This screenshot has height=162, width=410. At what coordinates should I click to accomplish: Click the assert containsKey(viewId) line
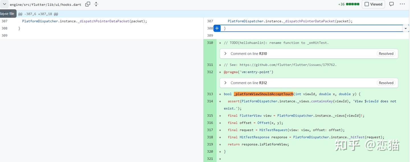point(310,105)
